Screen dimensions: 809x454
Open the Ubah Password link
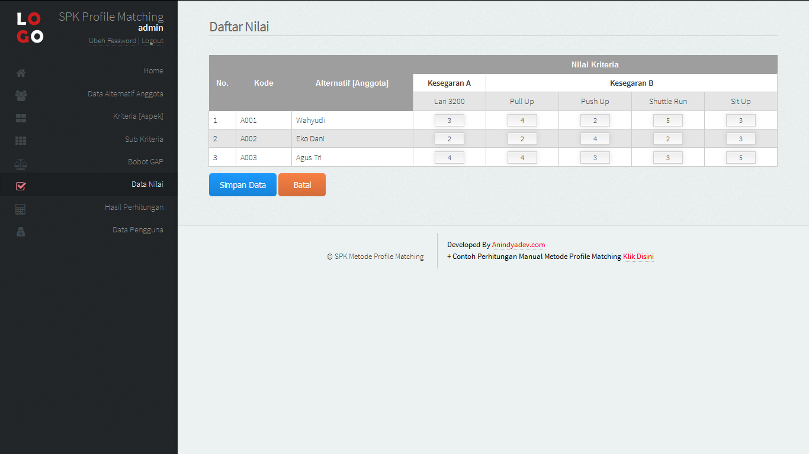[x=113, y=41]
